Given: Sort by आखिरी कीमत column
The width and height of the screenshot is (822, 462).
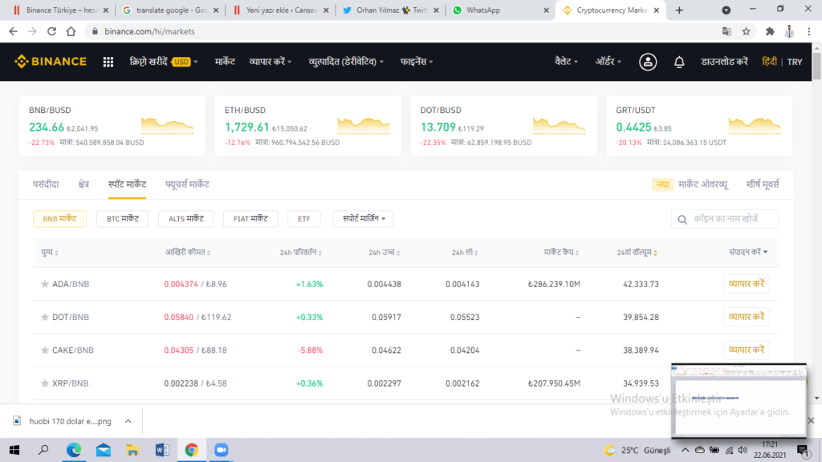Looking at the screenshot, I should 188,253.
